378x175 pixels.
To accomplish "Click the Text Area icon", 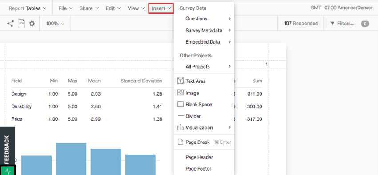I will click(x=180, y=81).
